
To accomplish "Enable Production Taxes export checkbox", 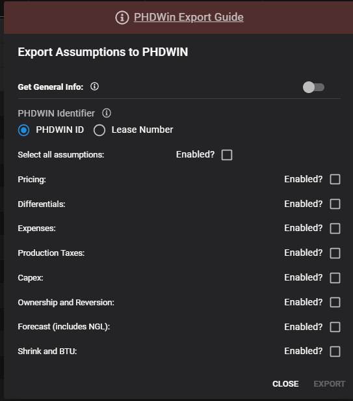I will (x=335, y=253).
